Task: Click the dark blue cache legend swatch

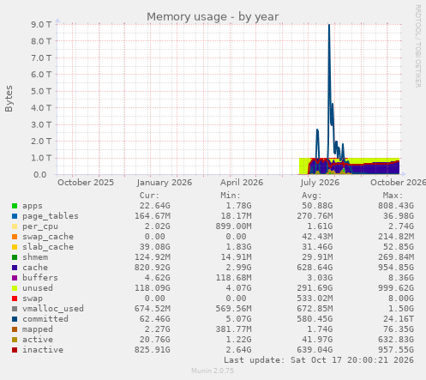Action: coord(15,268)
